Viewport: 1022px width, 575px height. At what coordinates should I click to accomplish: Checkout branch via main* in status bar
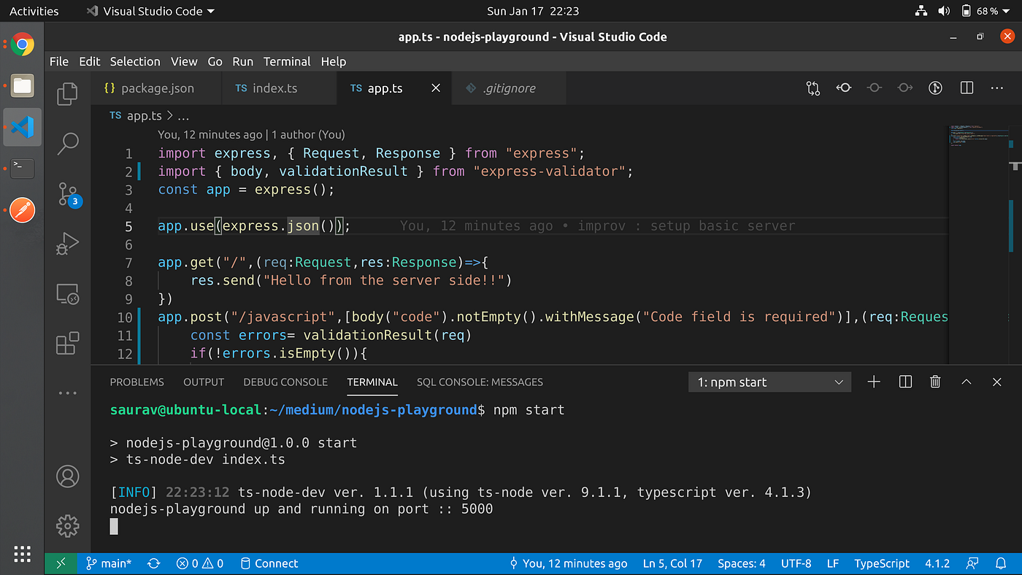109,563
